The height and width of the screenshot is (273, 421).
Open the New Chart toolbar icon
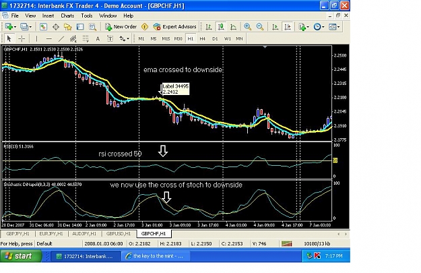[9, 26]
